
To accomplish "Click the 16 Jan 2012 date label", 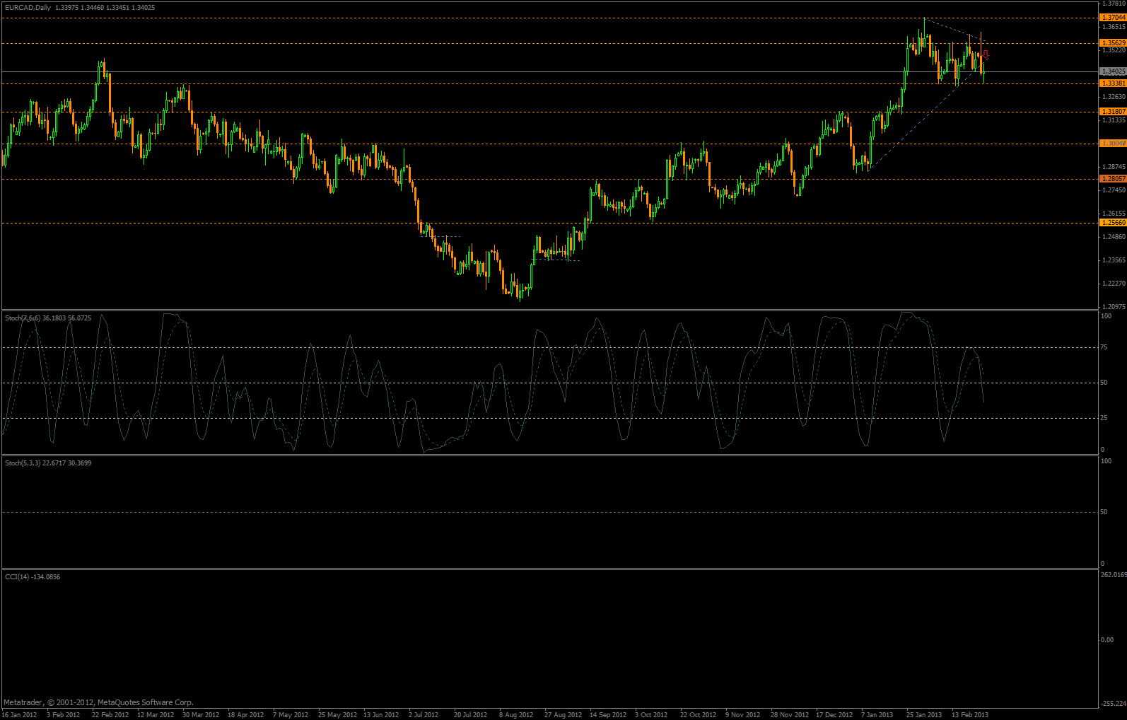I will pos(19,714).
